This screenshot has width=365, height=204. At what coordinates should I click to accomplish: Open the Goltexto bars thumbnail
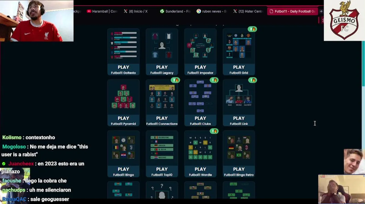[x=123, y=45]
